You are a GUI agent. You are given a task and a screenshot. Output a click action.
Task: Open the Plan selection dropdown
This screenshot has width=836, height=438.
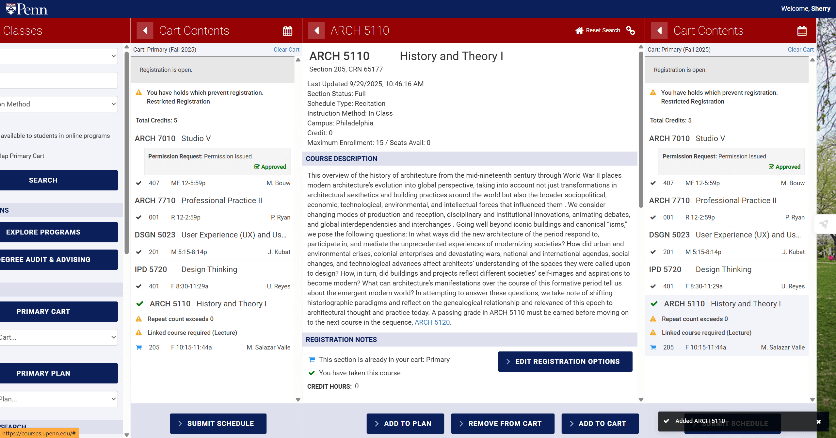pos(59,399)
